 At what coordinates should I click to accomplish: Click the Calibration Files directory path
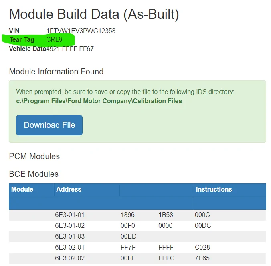[99, 101]
